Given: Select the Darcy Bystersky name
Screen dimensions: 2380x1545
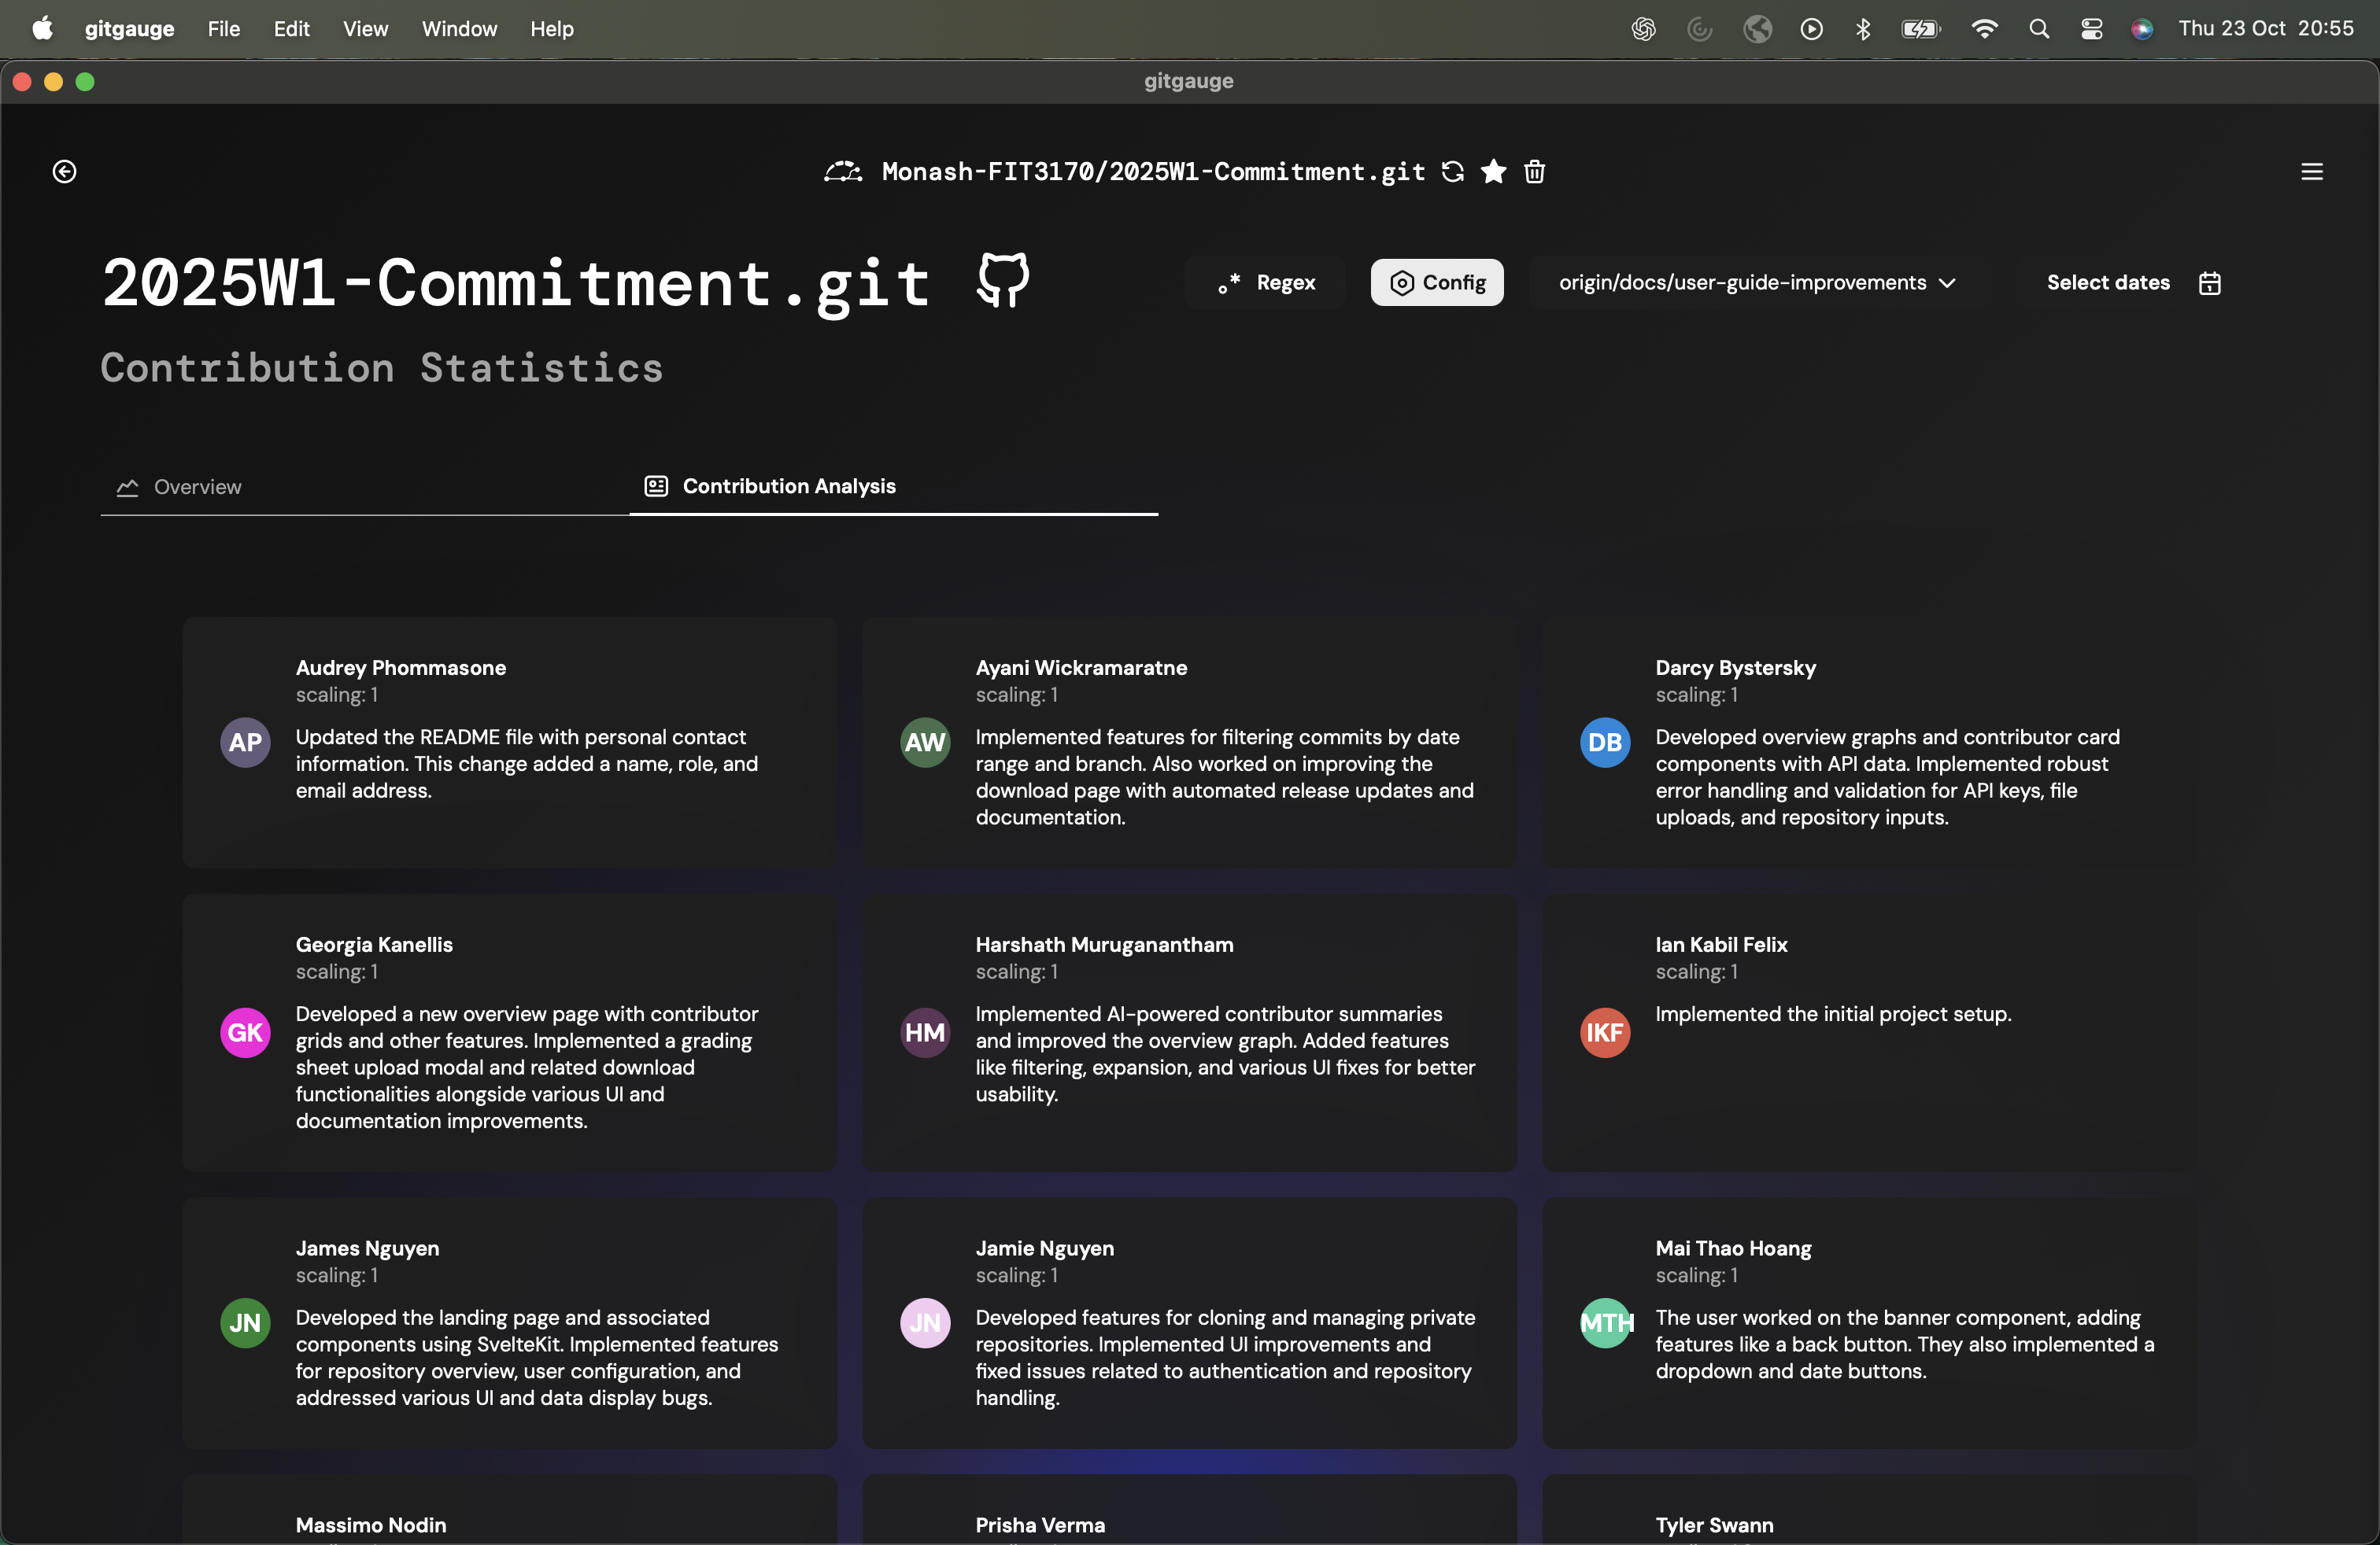Looking at the screenshot, I should click(x=1735, y=668).
